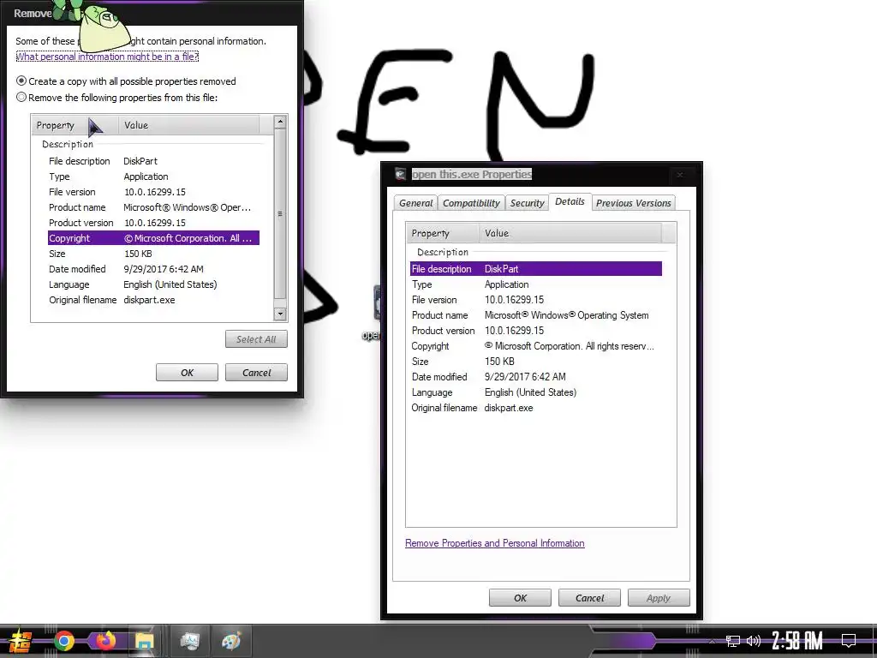Viewport: 877px width, 658px height.
Task: Select Language row in the Details tab
Action: 536,392
